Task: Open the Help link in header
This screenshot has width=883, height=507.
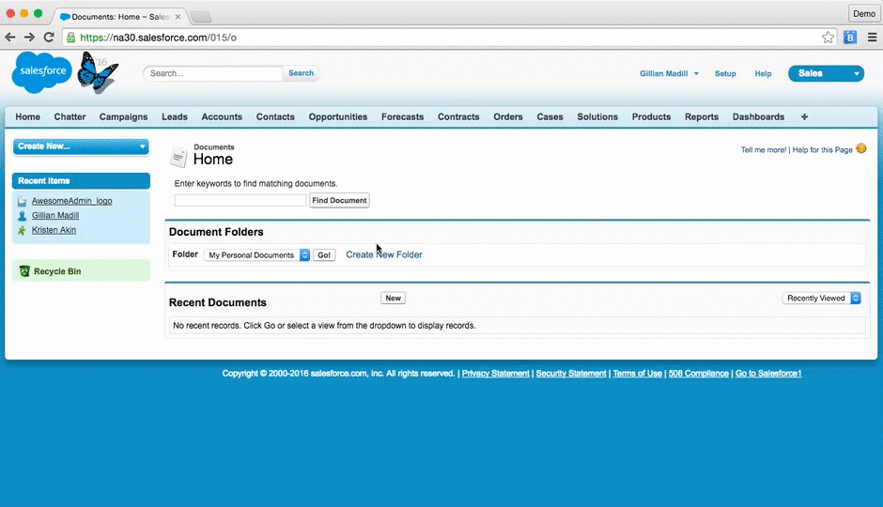Action: click(763, 74)
